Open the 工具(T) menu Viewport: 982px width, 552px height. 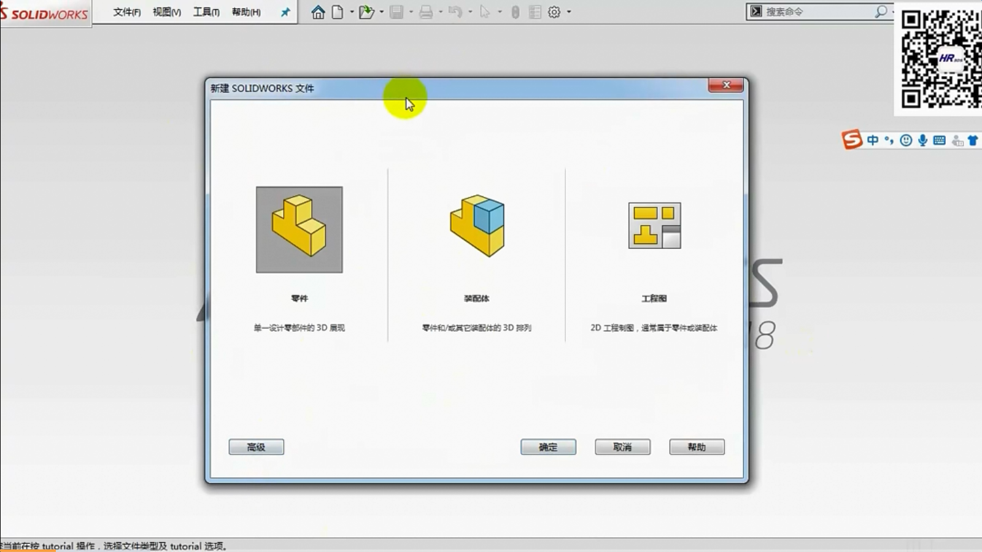(206, 12)
